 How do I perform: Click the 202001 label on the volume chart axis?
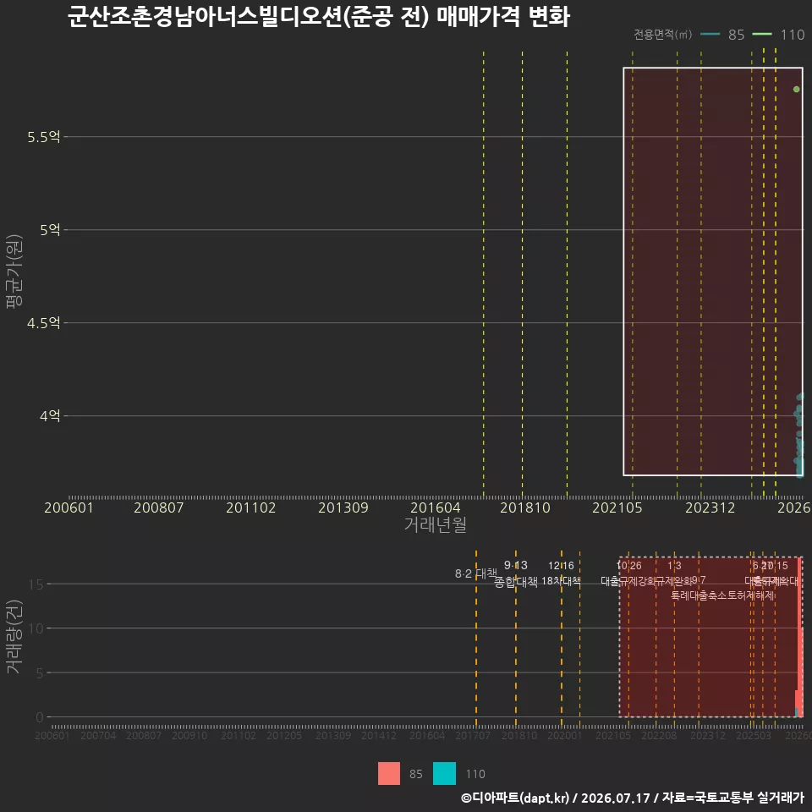pos(564,735)
